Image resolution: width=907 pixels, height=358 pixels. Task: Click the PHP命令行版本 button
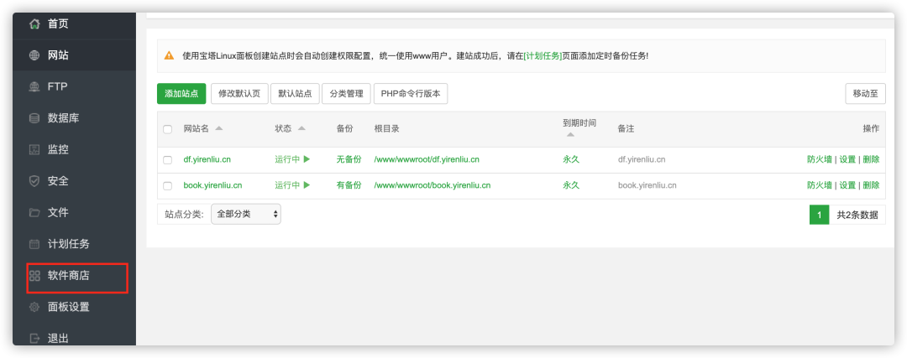coord(411,94)
